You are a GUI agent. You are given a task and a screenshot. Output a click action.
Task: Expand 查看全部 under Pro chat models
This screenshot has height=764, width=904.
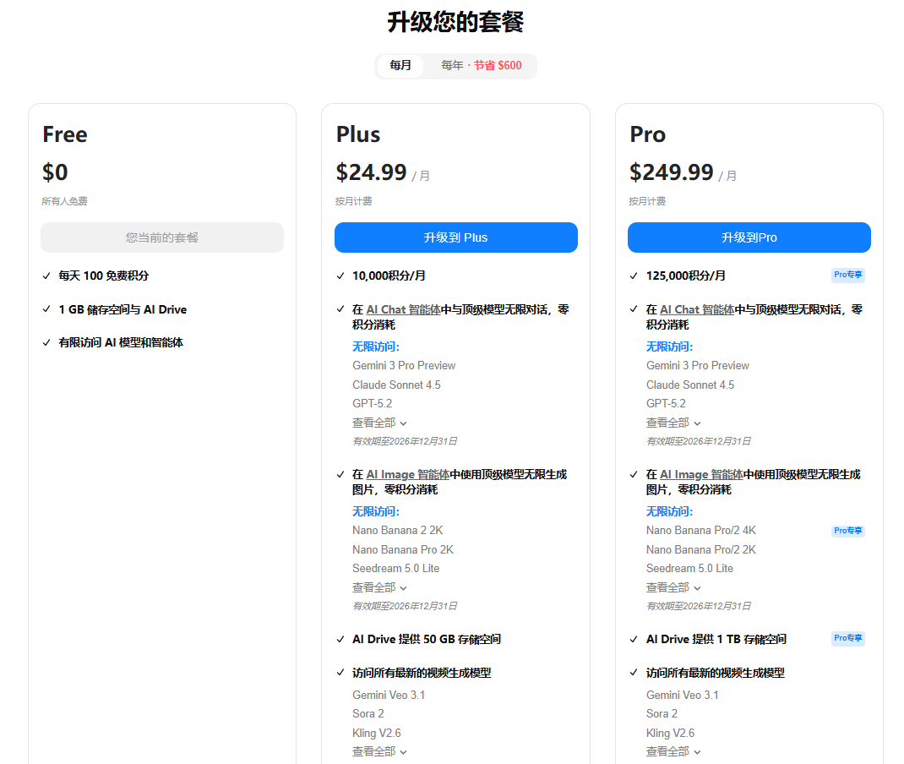click(x=673, y=423)
